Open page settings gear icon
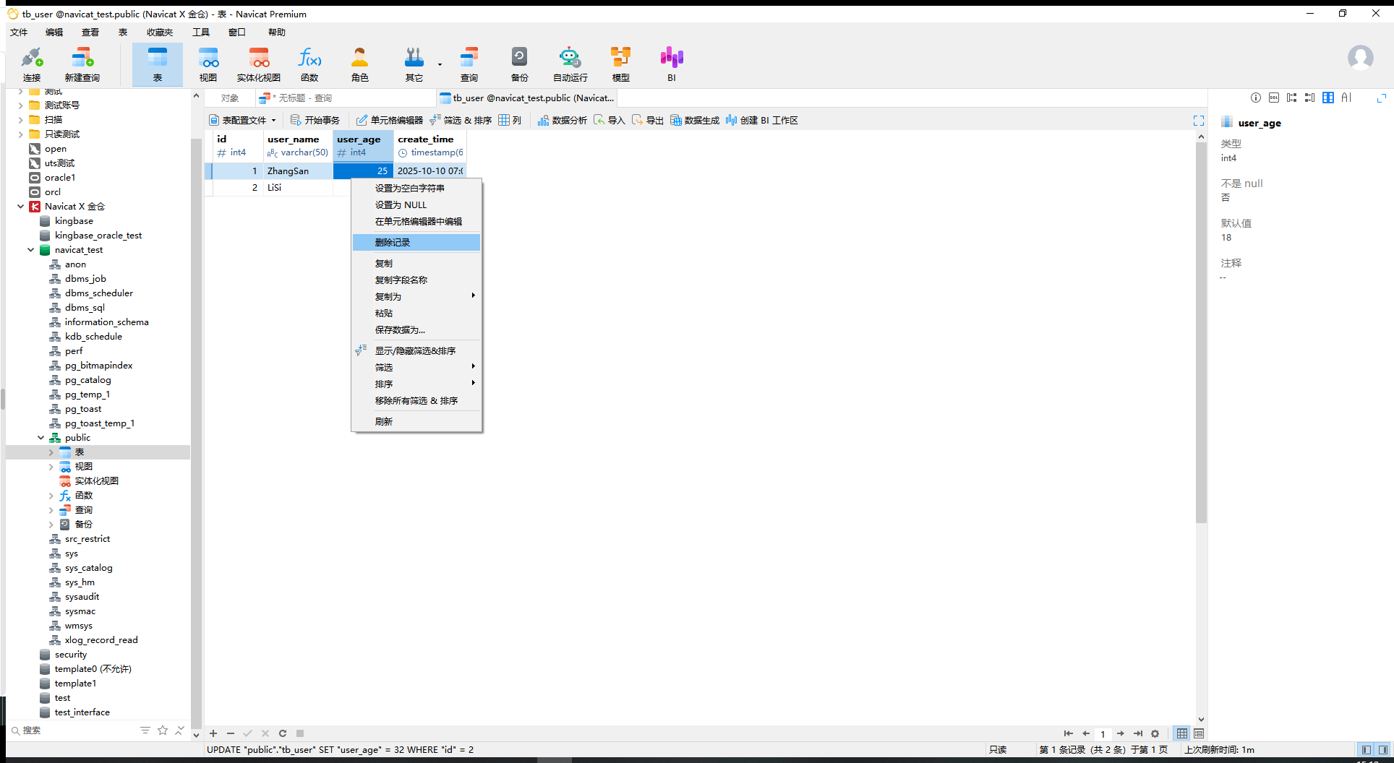 [x=1155, y=733]
